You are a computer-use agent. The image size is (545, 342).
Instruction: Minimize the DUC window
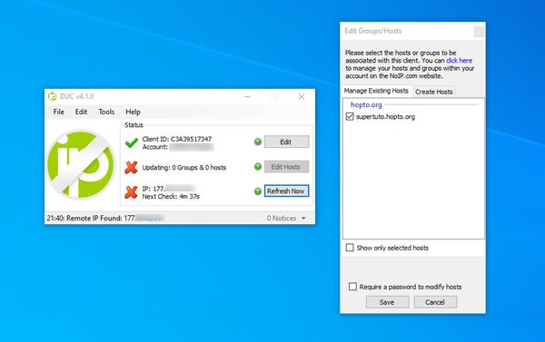(247, 96)
